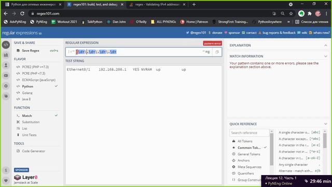
Task: Select General Tokens reference category
Action: point(249,154)
